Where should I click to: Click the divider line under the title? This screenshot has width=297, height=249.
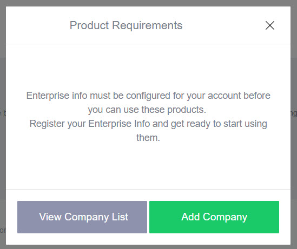(148, 44)
